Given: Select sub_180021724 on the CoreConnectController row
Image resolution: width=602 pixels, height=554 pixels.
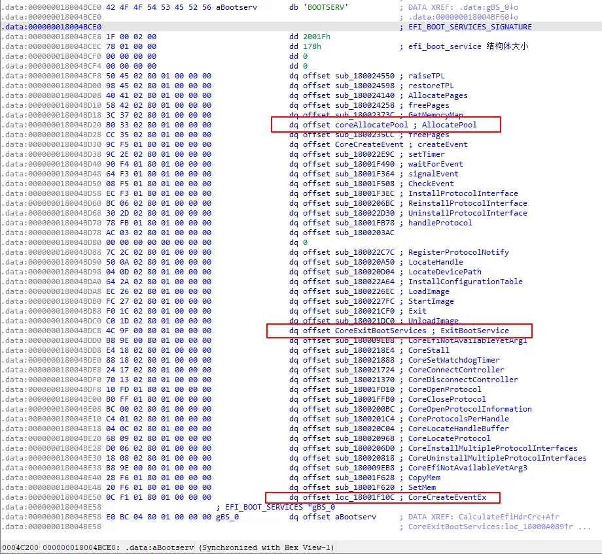Looking at the screenshot, I should [364, 370].
